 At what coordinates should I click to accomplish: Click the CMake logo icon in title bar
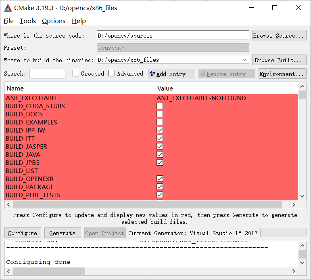pos(8,8)
